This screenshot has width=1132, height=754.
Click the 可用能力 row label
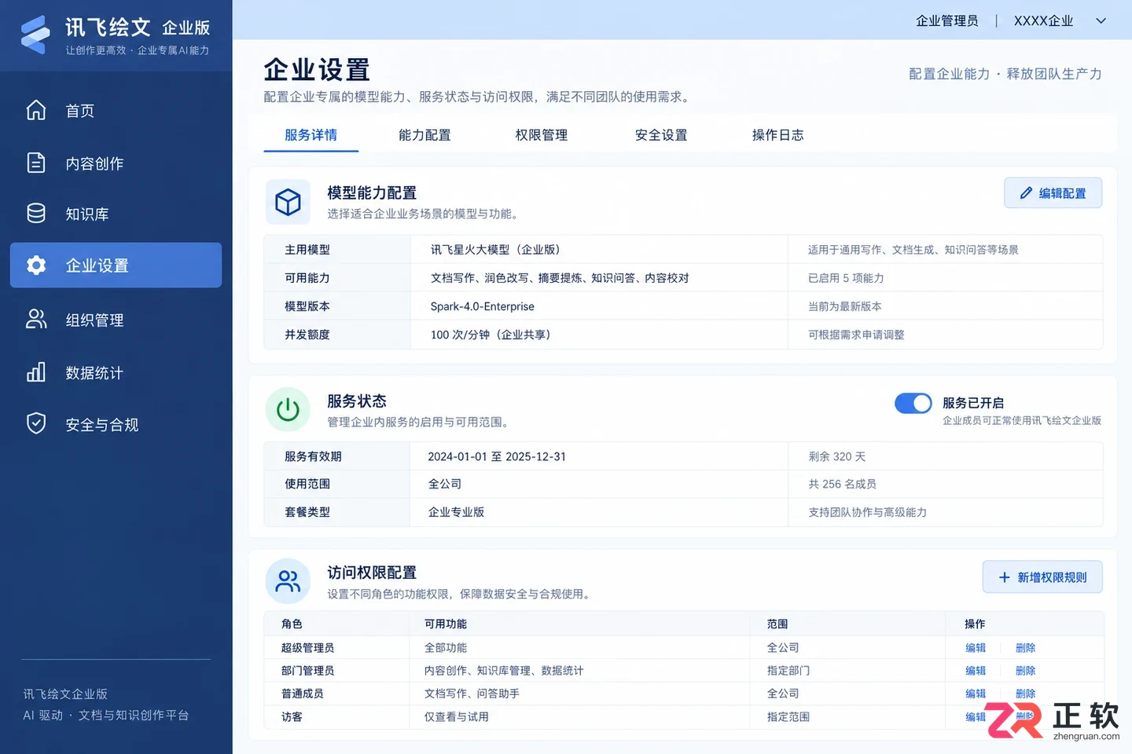(x=307, y=278)
